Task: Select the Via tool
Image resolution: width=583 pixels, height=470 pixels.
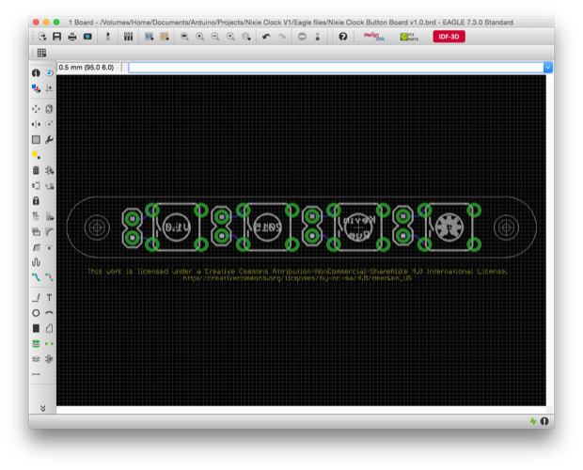Action: pos(36,344)
